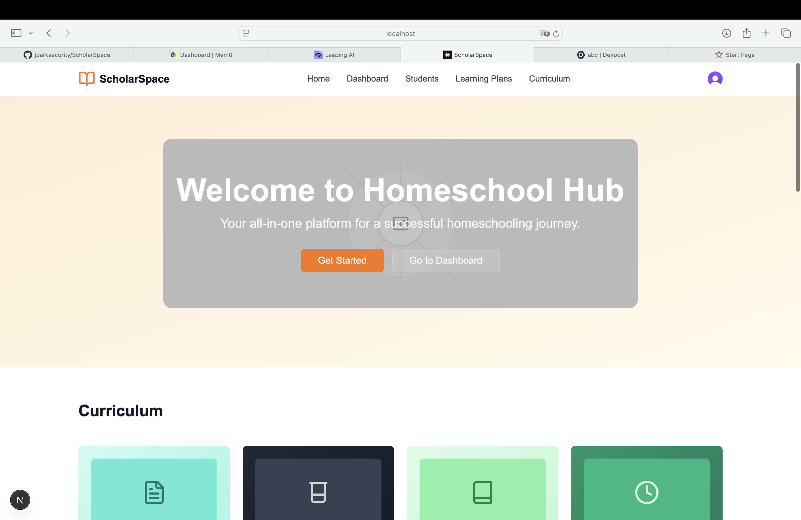
Task: Open the Next.js dev tools badge
Action: pyautogui.click(x=20, y=500)
